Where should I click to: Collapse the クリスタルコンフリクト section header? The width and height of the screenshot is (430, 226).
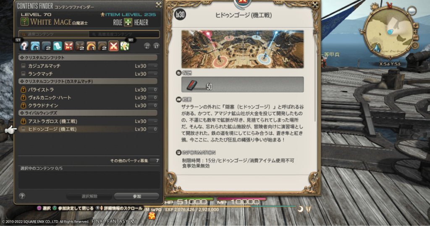(x=88, y=58)
